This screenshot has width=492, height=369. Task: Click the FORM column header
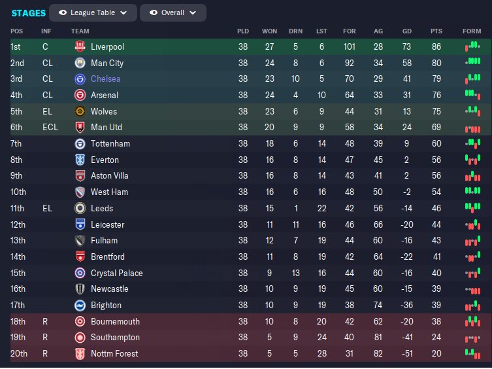pos(471,31)
